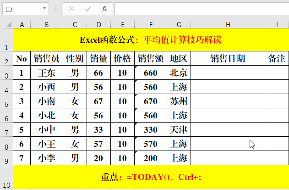
Task: Open the Name Box dropdown arrow
Action: [x=44, y=9]
